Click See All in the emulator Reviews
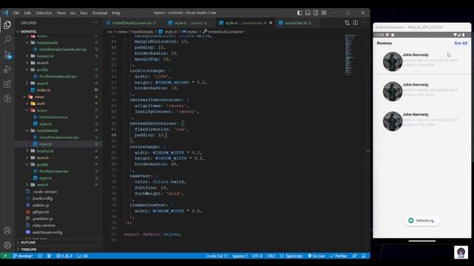The image size is (474, 266). [461, 43]
